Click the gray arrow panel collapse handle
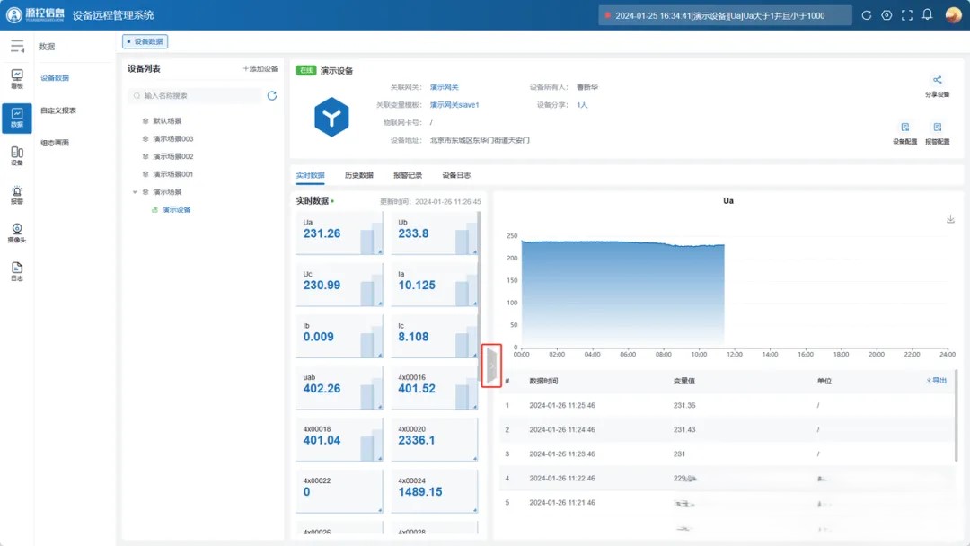Viewport: 970px width, 546px height. pos(492,365)
